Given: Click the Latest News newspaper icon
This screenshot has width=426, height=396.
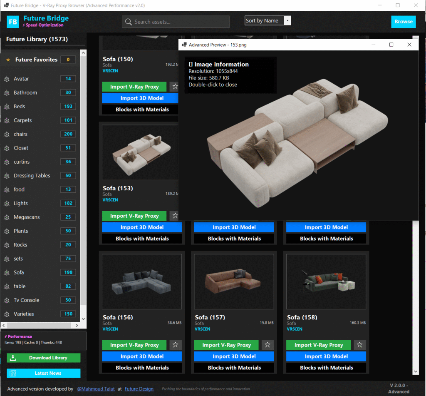Looking at the screenshot, I should pyautogui.click(x=13, y=373).
